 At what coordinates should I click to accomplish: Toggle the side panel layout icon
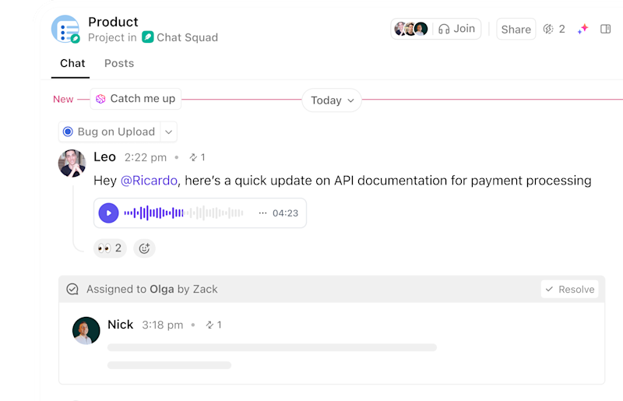pyautogui.click(x=605, y=29)
